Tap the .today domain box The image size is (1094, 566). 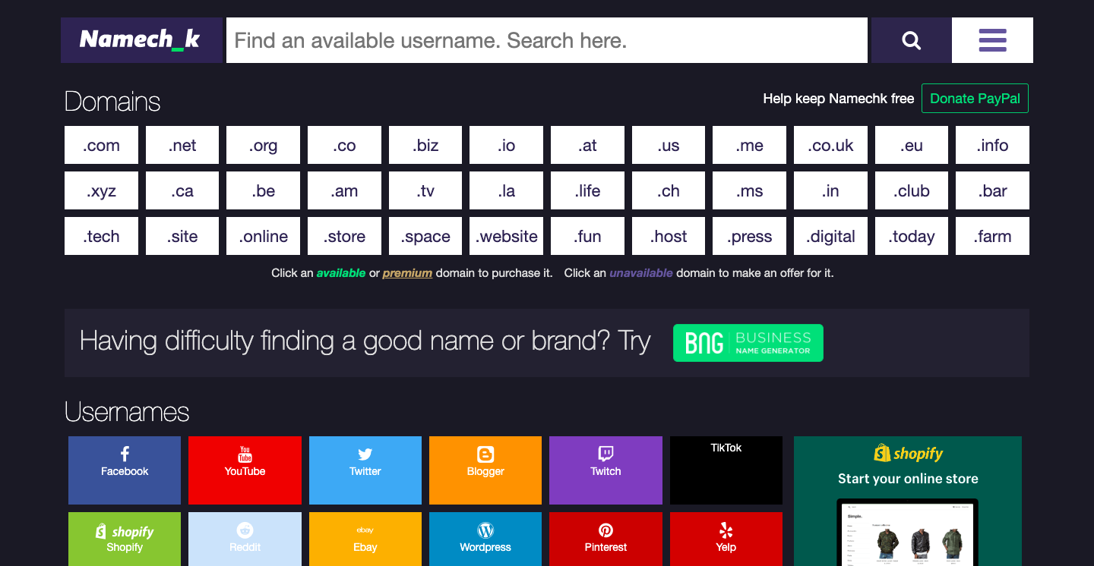tap(912, 236)
